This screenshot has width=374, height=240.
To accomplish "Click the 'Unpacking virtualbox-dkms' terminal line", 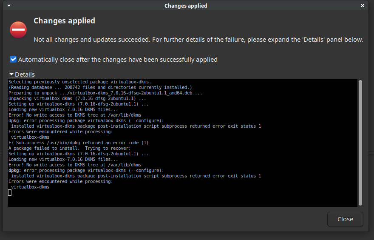I will (77, 98).
